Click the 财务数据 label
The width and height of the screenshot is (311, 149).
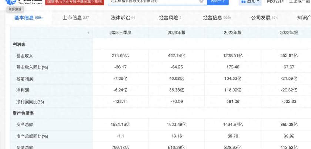point(15,9)
